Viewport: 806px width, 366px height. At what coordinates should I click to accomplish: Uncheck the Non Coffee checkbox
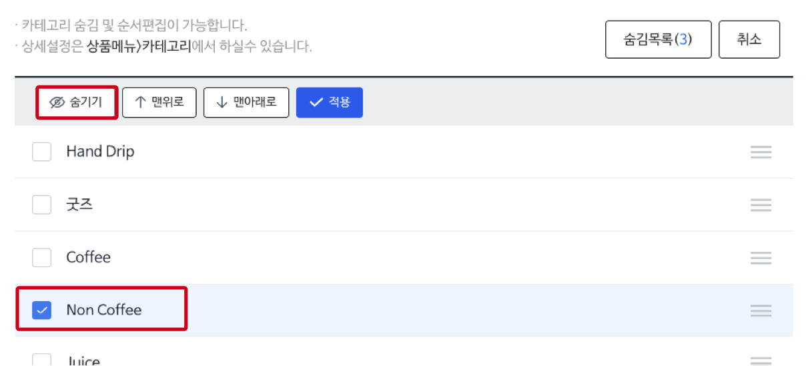[x=42, y=311]
